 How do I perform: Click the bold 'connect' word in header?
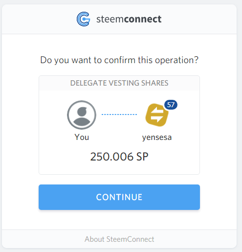pos(143,19)
